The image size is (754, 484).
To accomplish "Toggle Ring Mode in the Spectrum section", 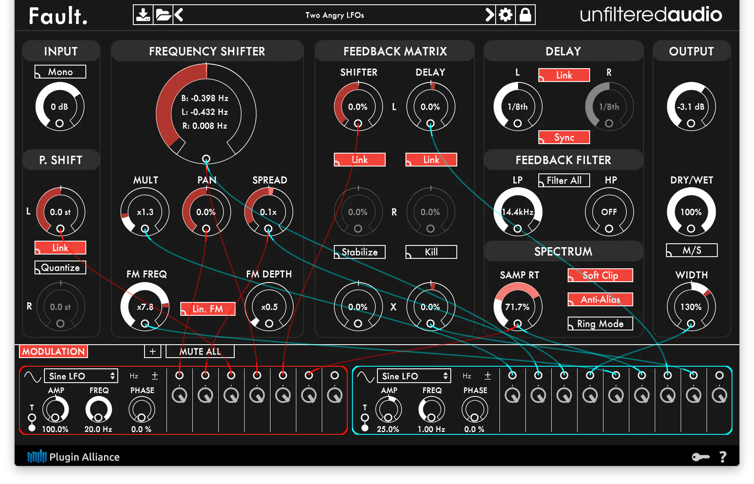I will point(600,323).
